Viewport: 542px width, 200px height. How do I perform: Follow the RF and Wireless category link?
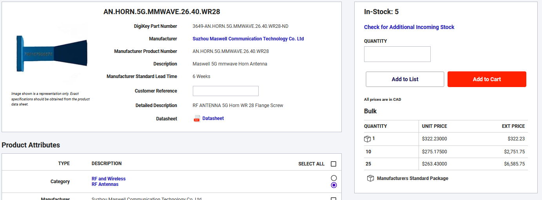(x=109, y=179)
